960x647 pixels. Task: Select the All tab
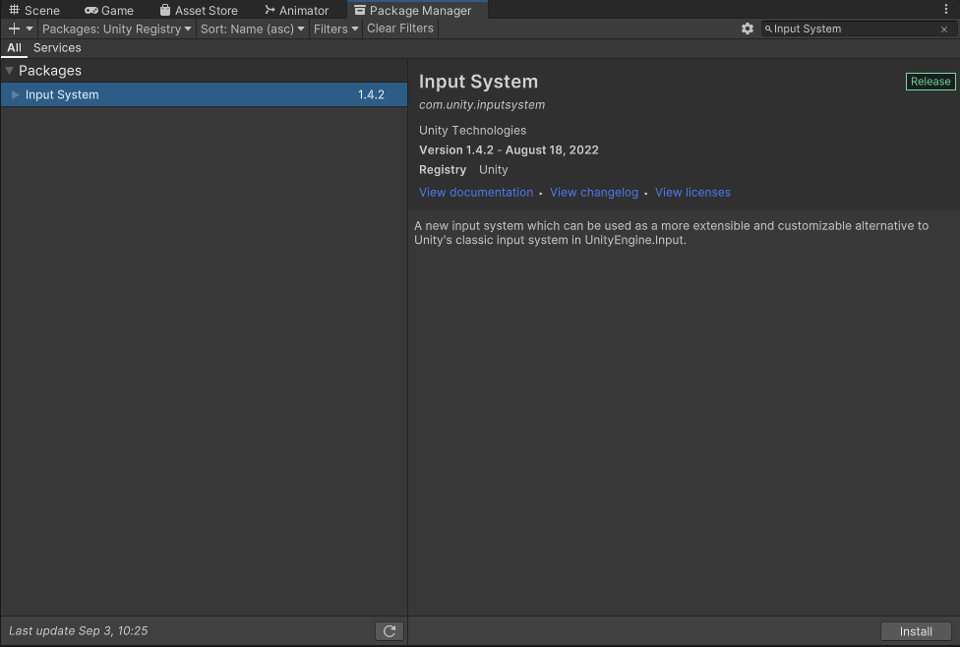(x=14, y=48)
